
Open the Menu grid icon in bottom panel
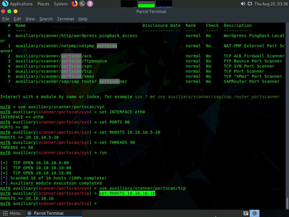(5, 213)
